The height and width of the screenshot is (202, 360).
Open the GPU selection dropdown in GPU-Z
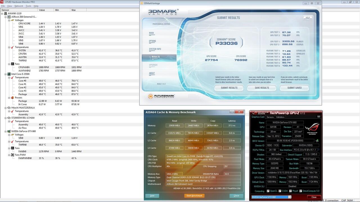point(290,197)
